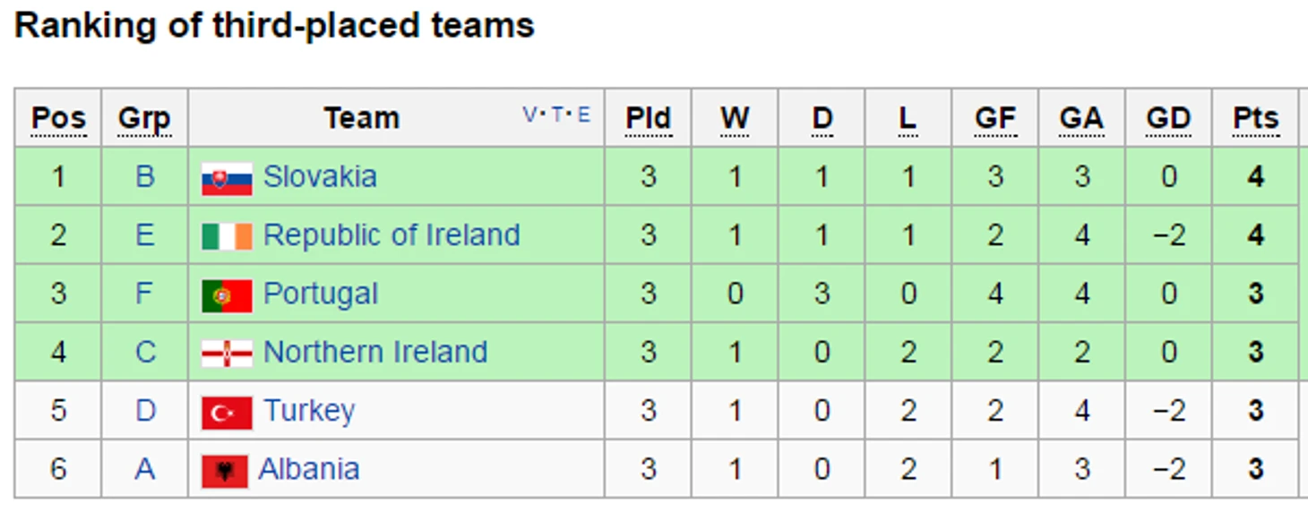Click the V (view template) link
Viewport: 1308px width, 511px height.
[x=529, y=115]
